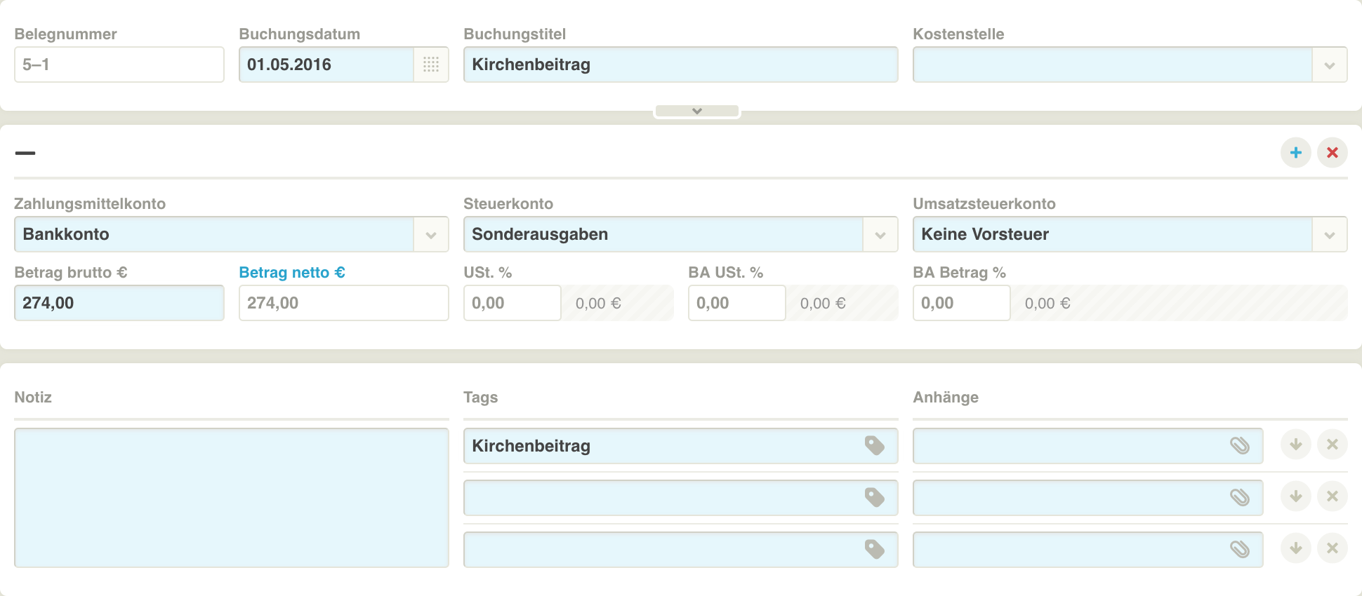The width and height of the screenshot is (1362, 596).
Task: Click into the Notiz text area
Action: click(x=231, y=498)
